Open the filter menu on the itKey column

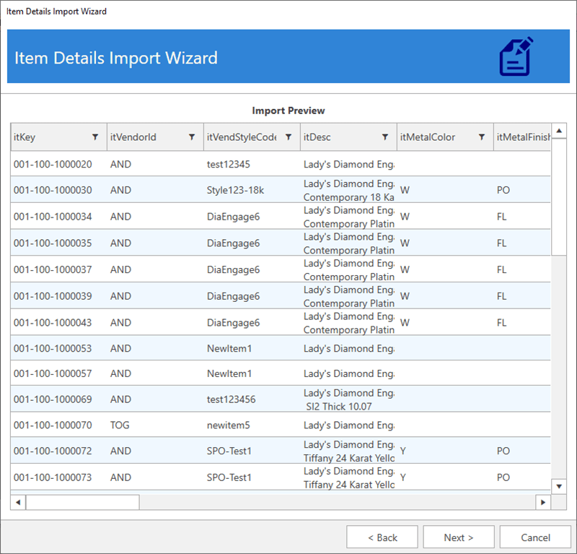[95, 137]
